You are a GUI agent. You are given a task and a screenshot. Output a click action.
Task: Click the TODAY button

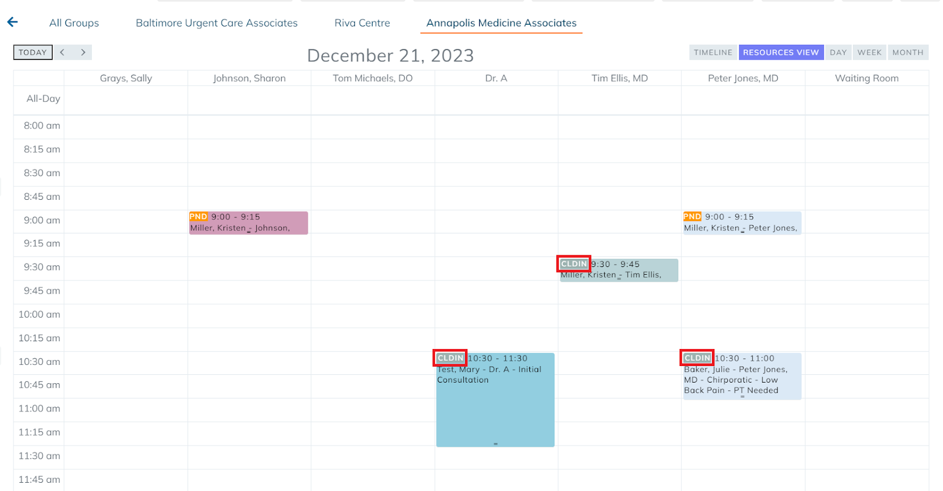click(33, 52)
